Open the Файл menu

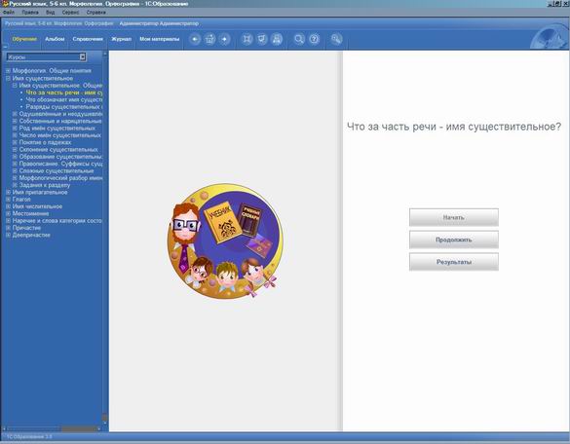9,12
